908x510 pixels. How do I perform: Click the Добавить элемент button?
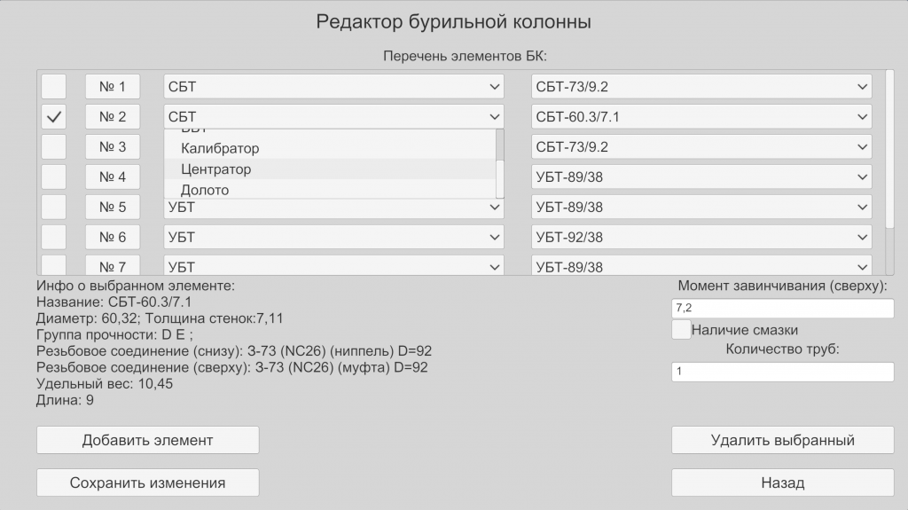coord(147,440)
